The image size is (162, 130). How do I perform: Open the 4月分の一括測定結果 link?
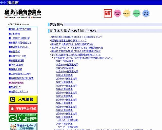[x=66, y=107]
